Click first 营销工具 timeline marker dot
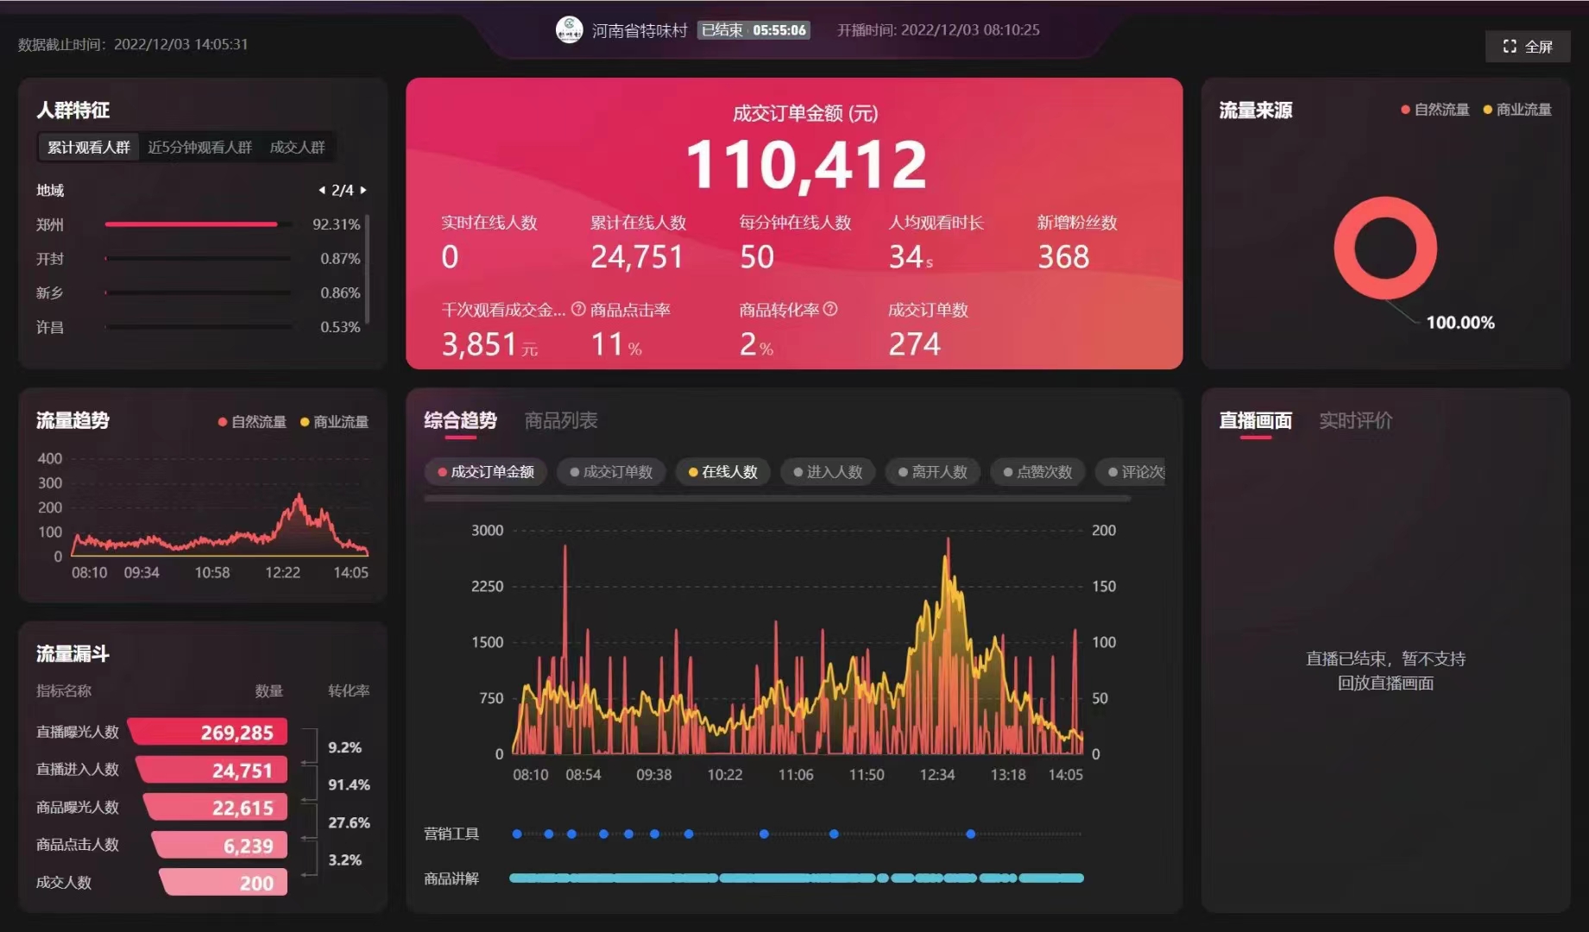The image size is (1589, 932). (x=517, y=834)
